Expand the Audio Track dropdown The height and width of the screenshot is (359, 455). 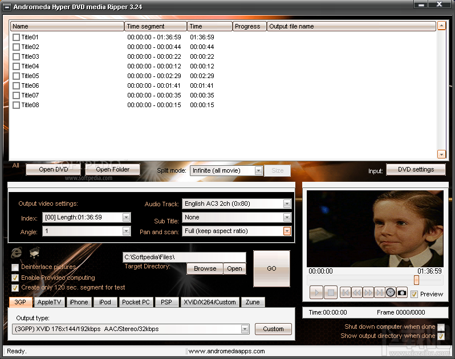287,204
